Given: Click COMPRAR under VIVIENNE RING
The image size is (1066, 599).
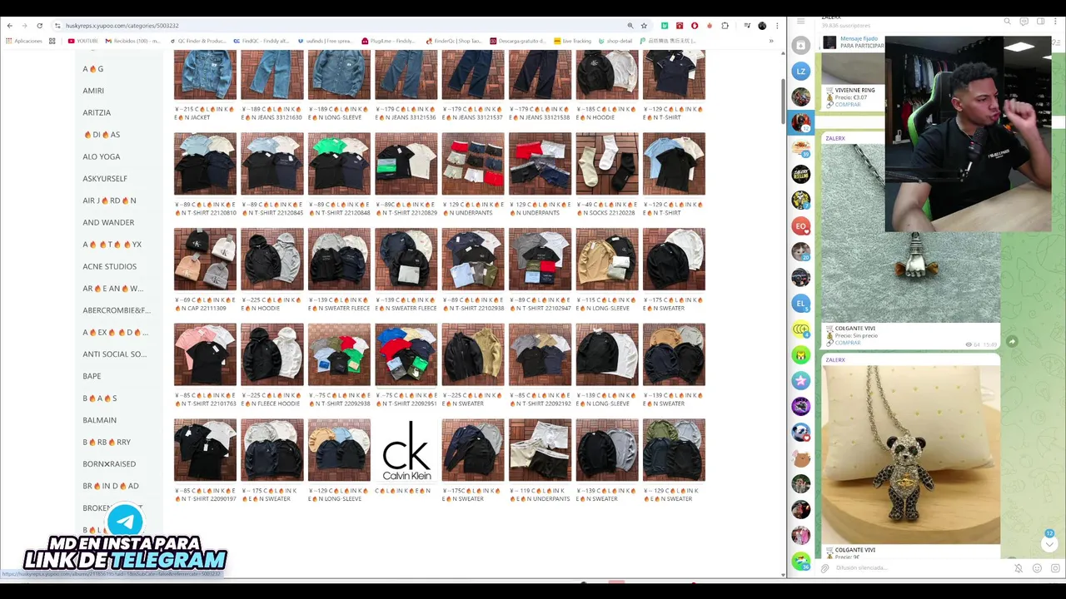Looking at the screenshot, I should coord(848,105).
